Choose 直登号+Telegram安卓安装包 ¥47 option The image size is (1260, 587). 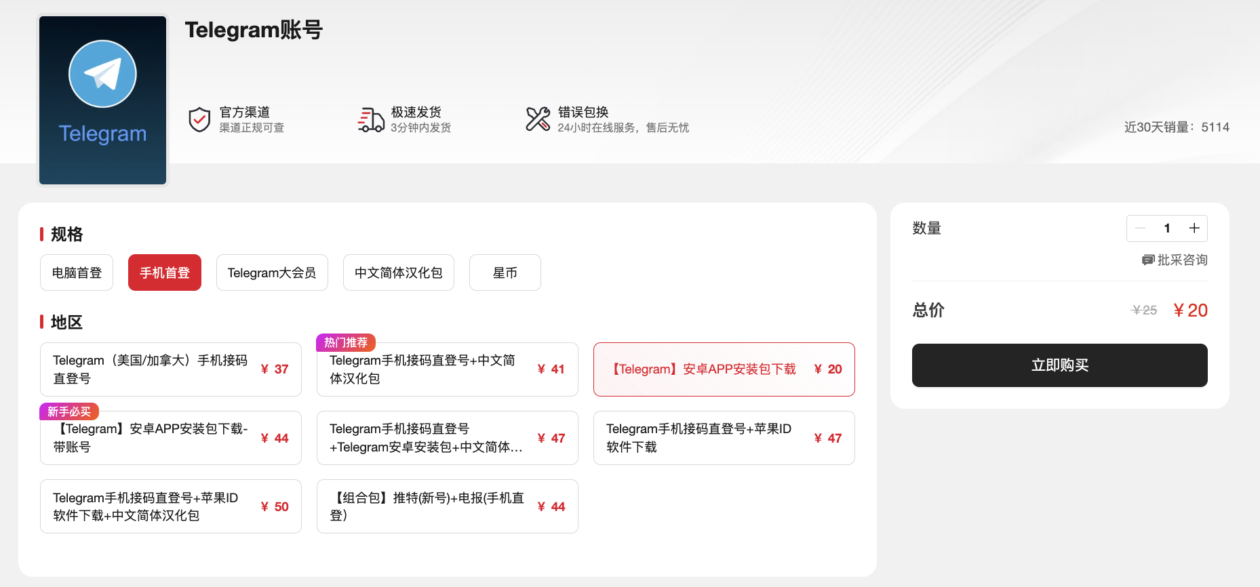click(x=448, y=438)
